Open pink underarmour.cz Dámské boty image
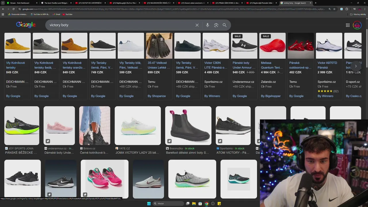Viewport: 368px width, 207px height. click(59, 126)
